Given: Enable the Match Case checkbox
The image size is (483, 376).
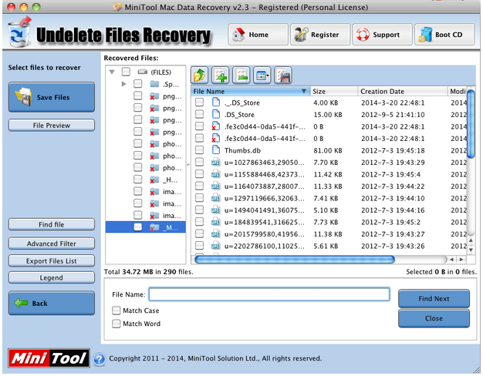Looking at the screenshot, I should click(117, 311).
